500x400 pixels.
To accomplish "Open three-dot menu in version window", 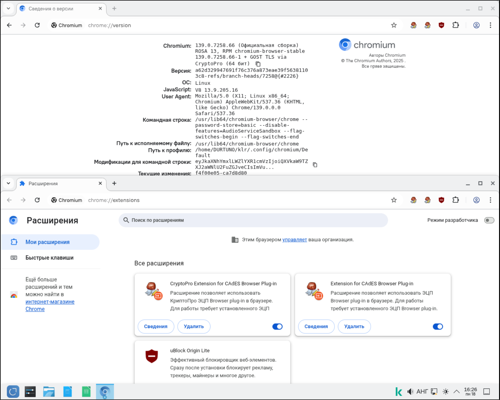I will 490,25.
